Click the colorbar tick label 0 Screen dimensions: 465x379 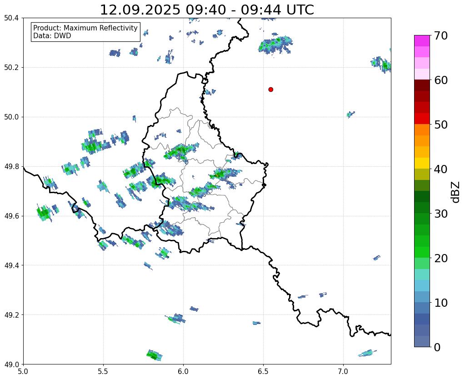[437, 347]
